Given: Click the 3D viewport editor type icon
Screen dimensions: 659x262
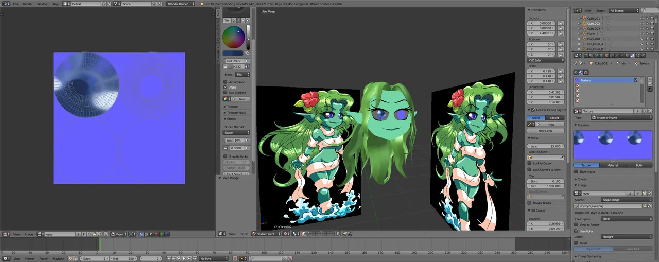Looking at the screenshot, I should (x=222, y=234).
